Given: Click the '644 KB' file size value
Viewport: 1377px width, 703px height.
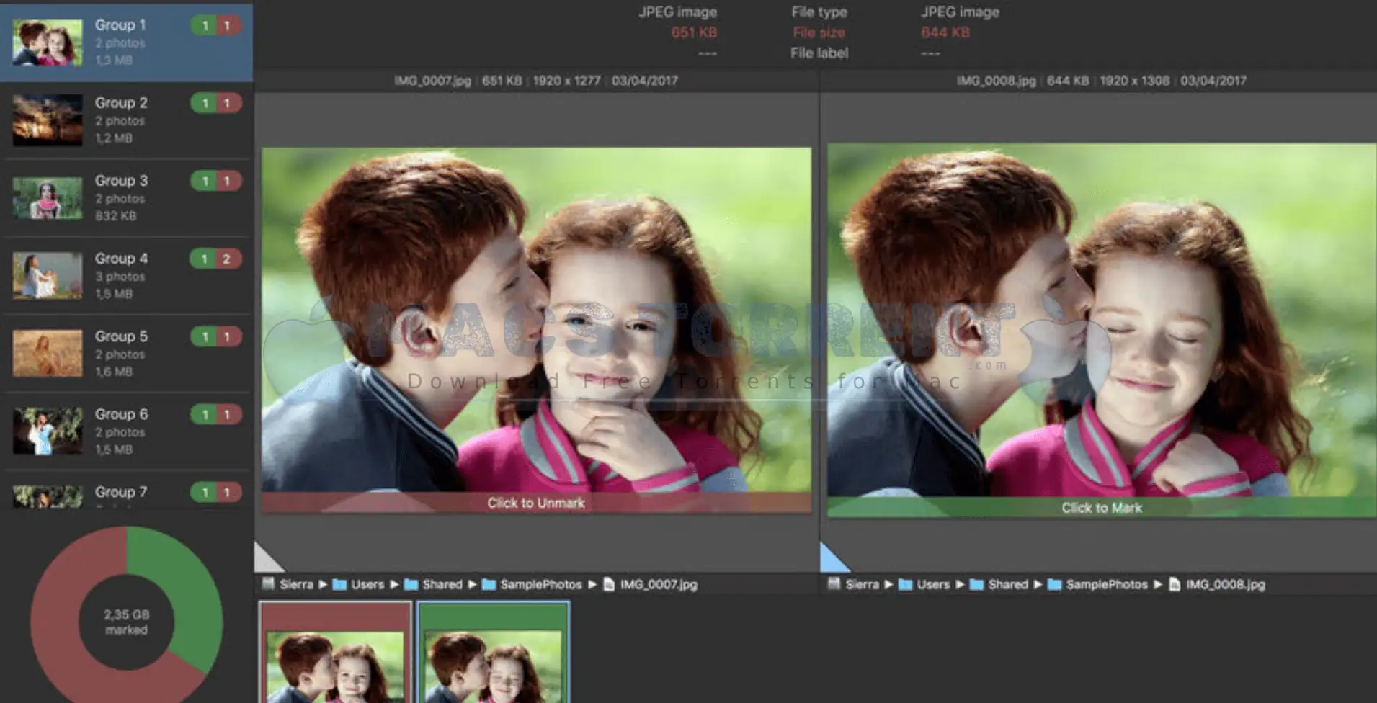Looking at the screenshot, I should tap(945, 32).
